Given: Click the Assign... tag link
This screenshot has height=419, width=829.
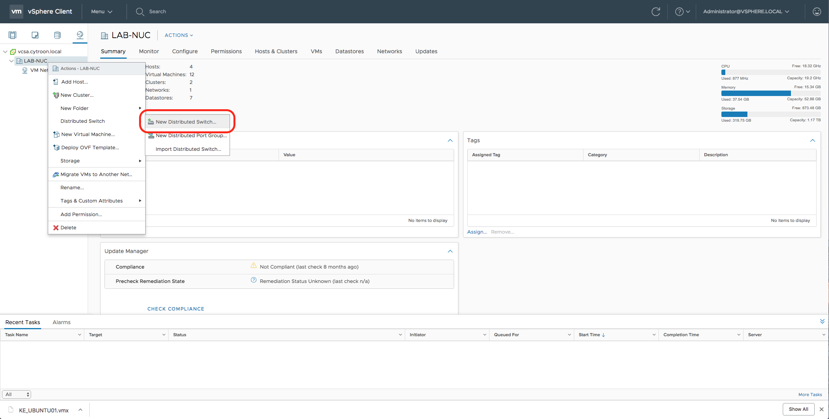Looking at the screenshot, I should 477,232.
